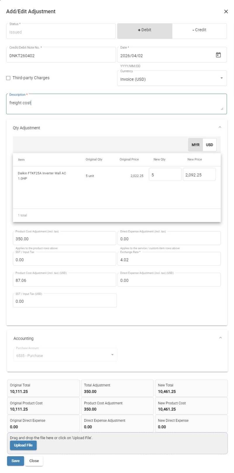Click the Upload File button
234x473 pixels.
(x=23, y=445)
